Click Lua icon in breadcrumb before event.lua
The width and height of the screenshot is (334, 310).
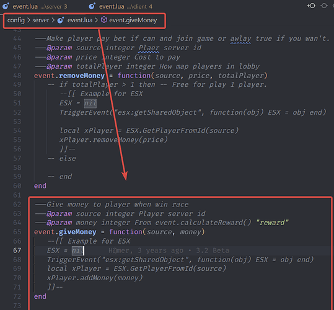click(x=61, y=20)
